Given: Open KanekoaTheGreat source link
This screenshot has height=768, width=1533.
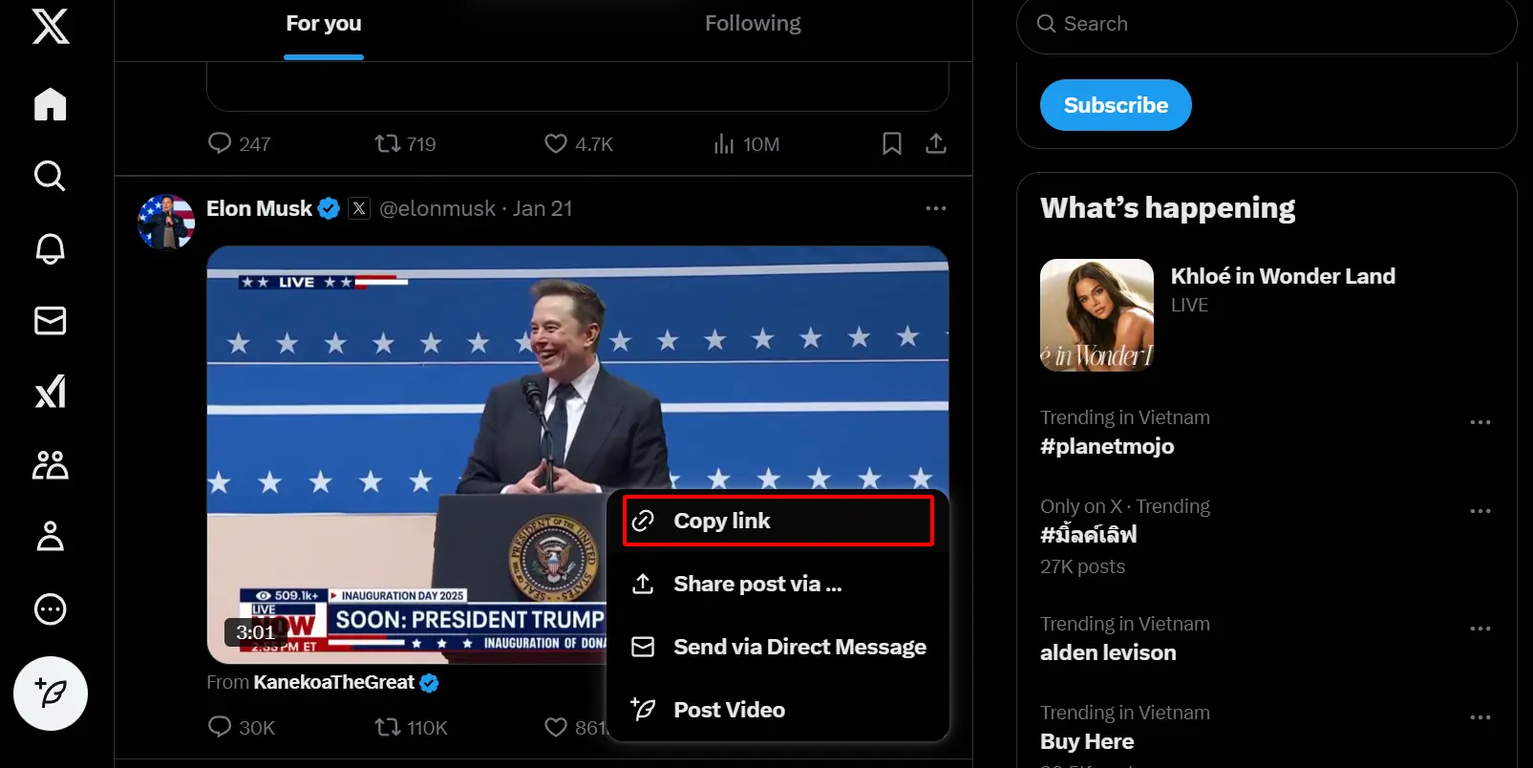Looking at the screenshot, I should click(333, 682).
